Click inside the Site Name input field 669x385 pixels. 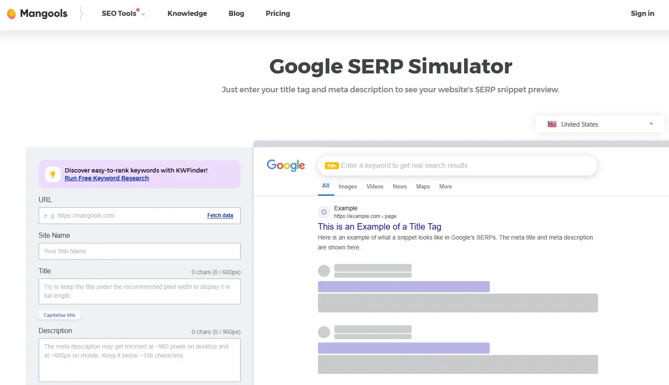point(139,251)
